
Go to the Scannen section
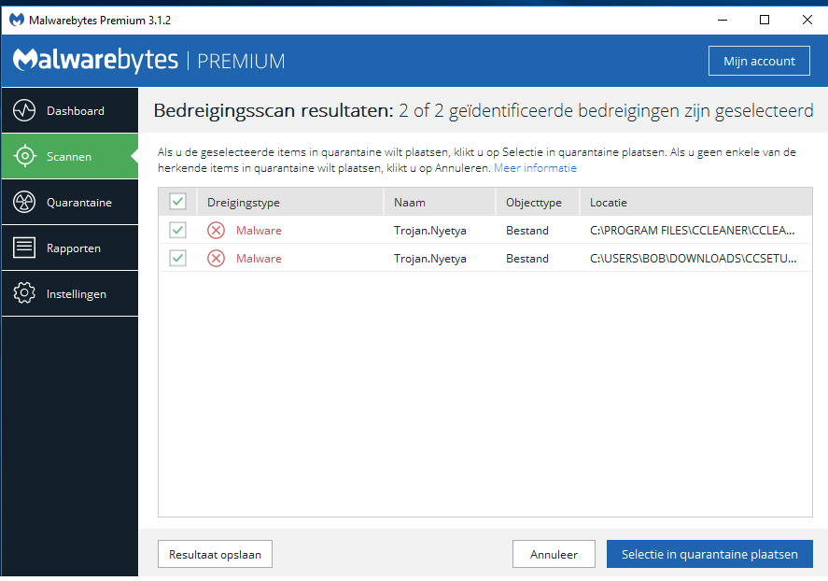pos(70,156)
